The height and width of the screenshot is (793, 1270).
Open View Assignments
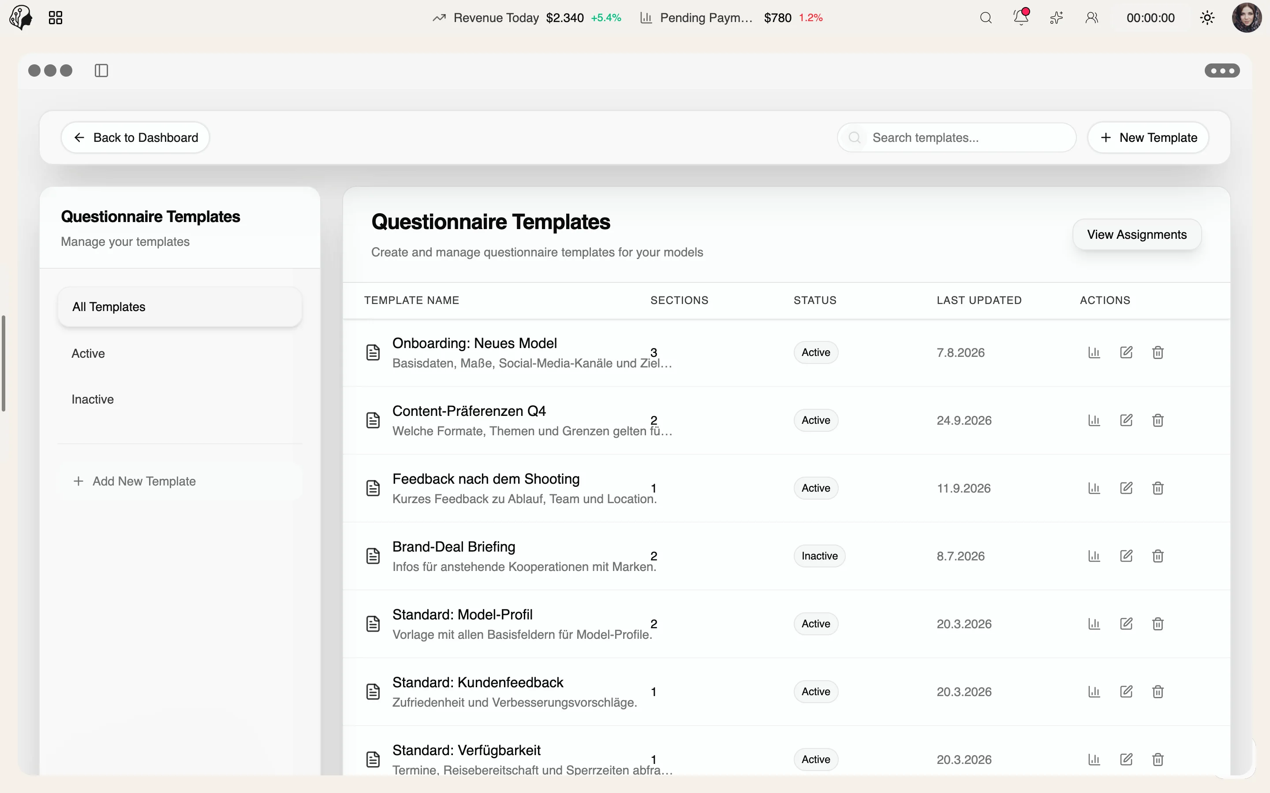(1137, 234)
